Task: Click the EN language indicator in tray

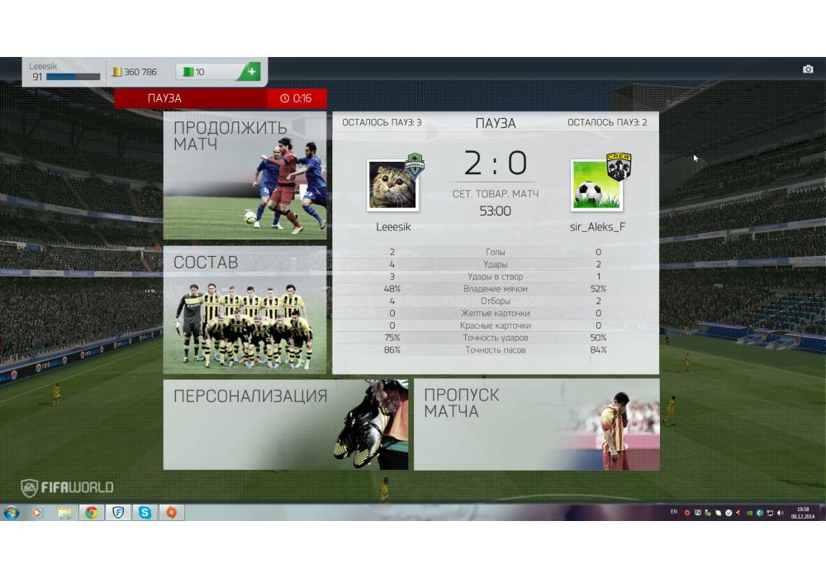Action: point(674,512)
